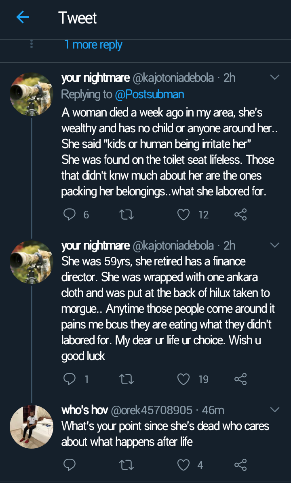Like who's hov's tweet with 4 likes
The height and width of the screenshot is (483, 291).
[184, 465]
